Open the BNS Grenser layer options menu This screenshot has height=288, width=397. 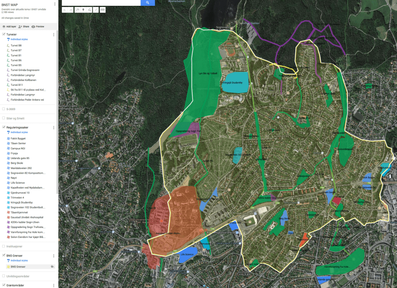(53, 256)
